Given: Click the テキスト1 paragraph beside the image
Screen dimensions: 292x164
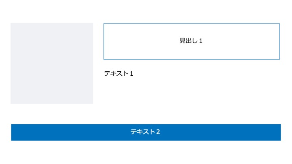Looking at the screenshot, I should click(x=118, y=73).
